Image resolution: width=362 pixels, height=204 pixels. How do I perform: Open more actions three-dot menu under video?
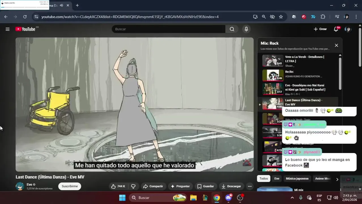tap(250, 186)
